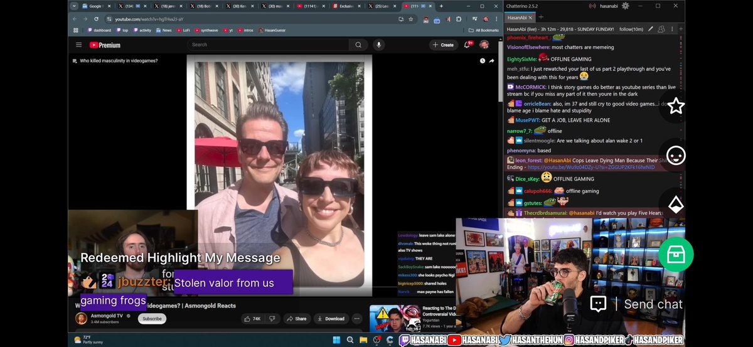This screenshot has height=347, width=753.
Task: Click the YouTube search magnifier button
Action: (x=358, y=45)
